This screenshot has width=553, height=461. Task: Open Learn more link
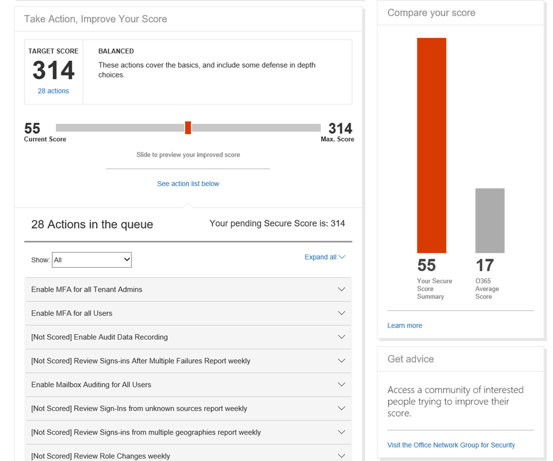[x=405, y=325]
